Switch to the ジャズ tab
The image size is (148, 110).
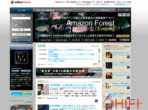pos(87,10)
